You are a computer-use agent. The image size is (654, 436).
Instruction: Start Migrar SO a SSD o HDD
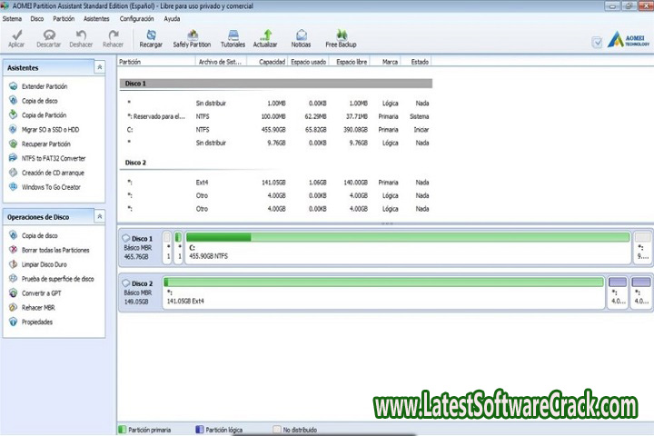coord(52,130)
